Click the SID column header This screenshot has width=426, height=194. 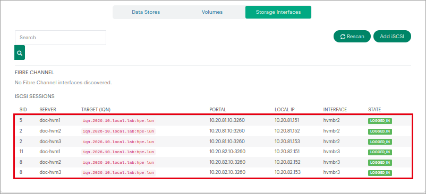click(23, 110)
